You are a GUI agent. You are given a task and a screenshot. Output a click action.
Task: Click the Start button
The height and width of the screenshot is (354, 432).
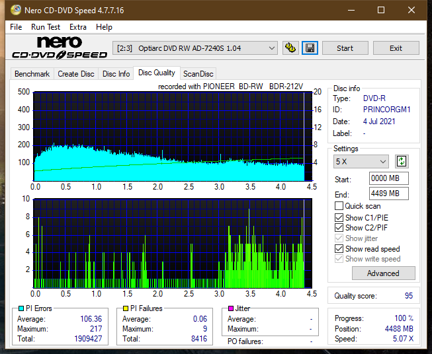click(345, 48)
